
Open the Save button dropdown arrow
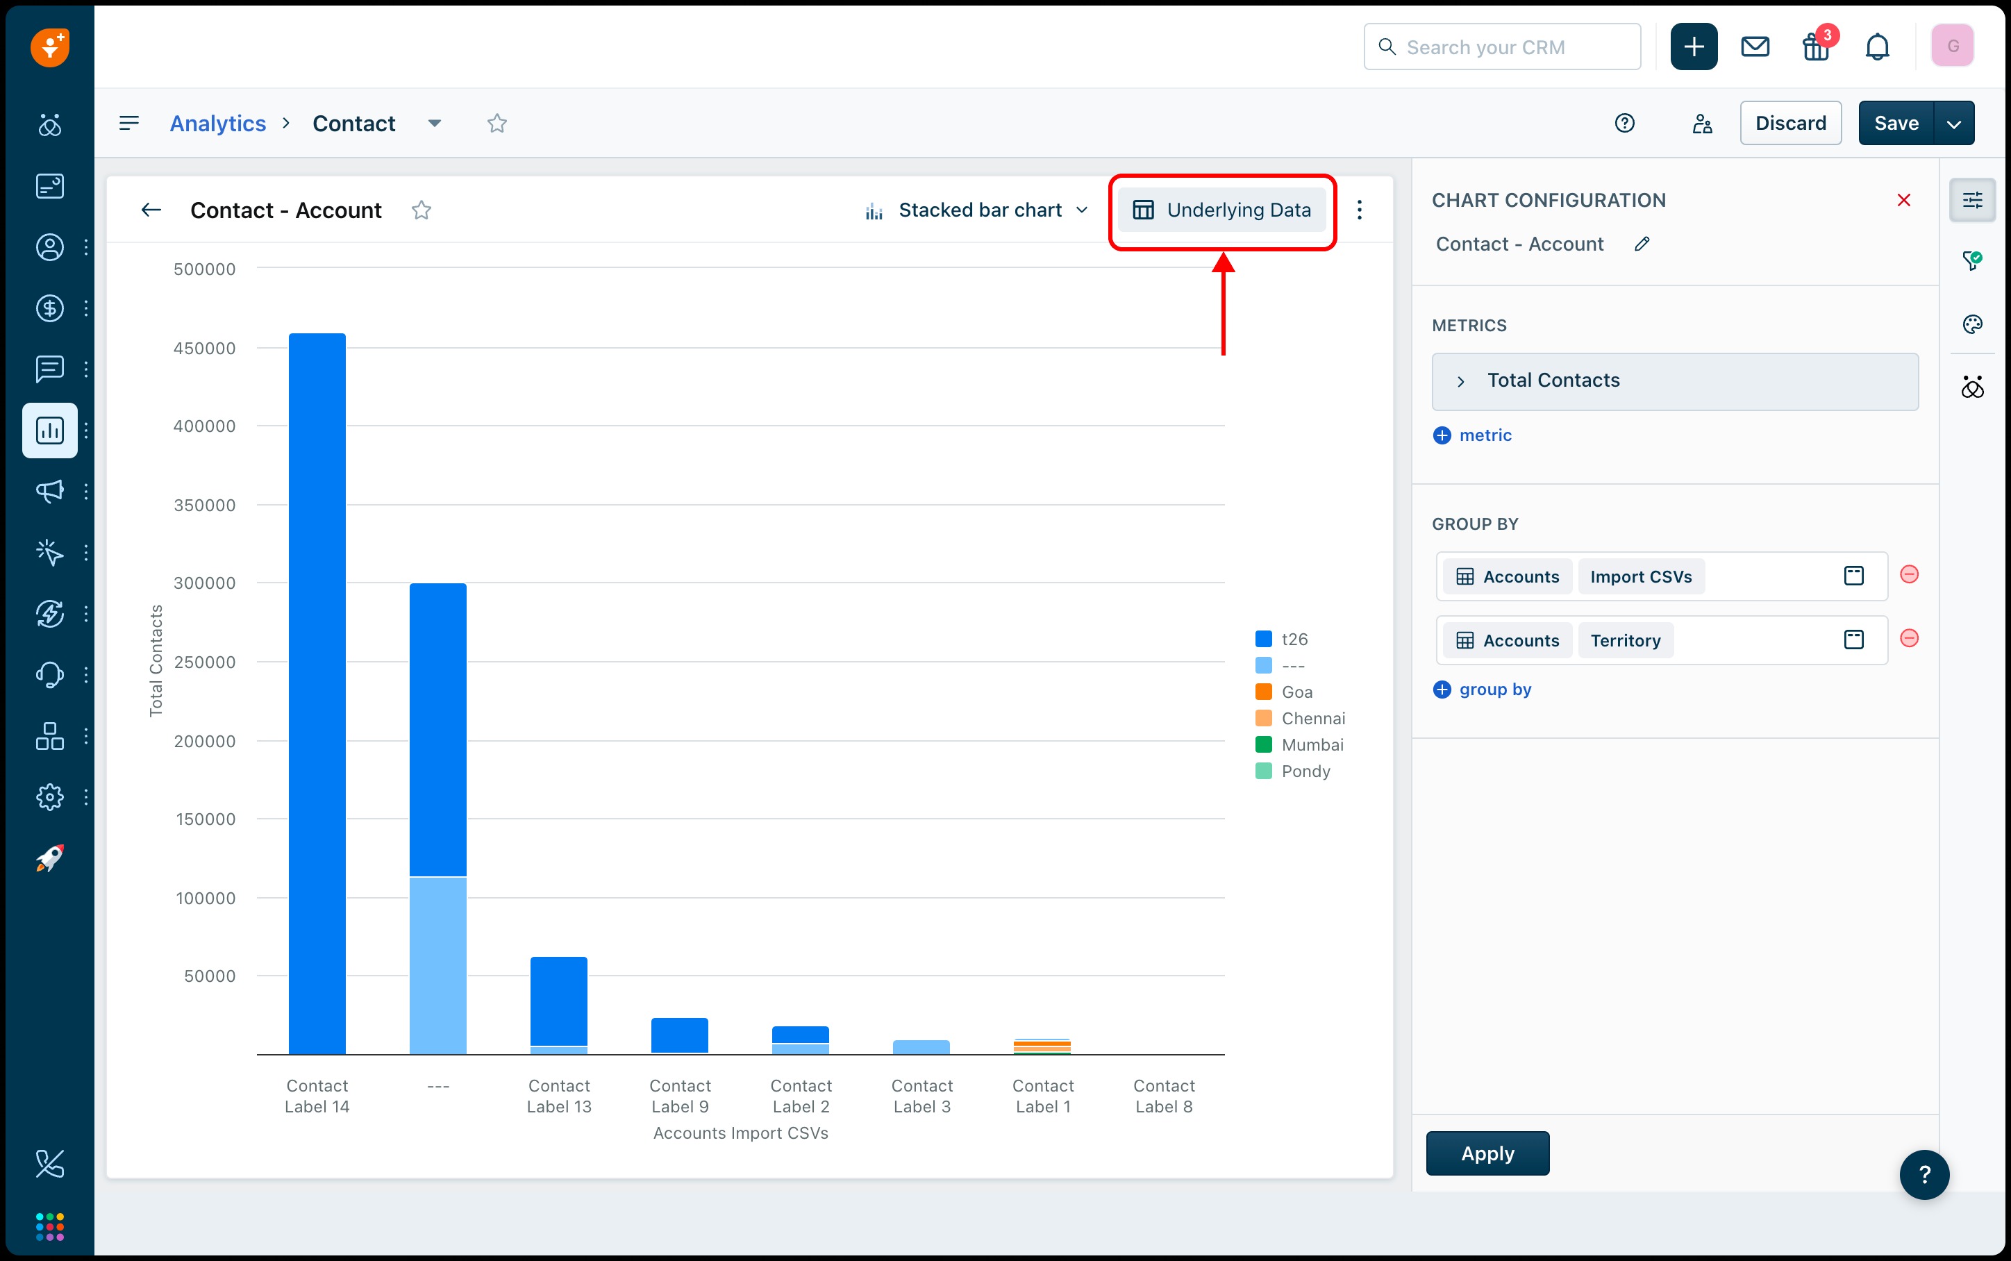(x=1953, y=124)
